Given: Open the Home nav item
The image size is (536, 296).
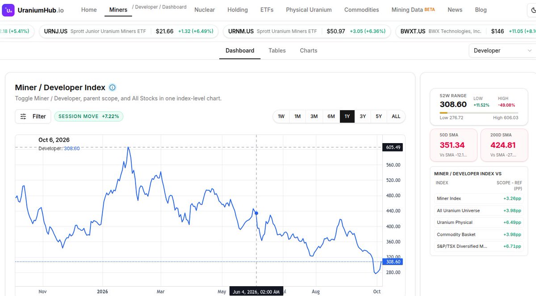Looking at the screenshot, I should coord(89,10).
